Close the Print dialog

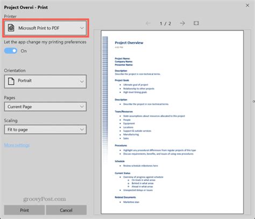pos(247,5)
